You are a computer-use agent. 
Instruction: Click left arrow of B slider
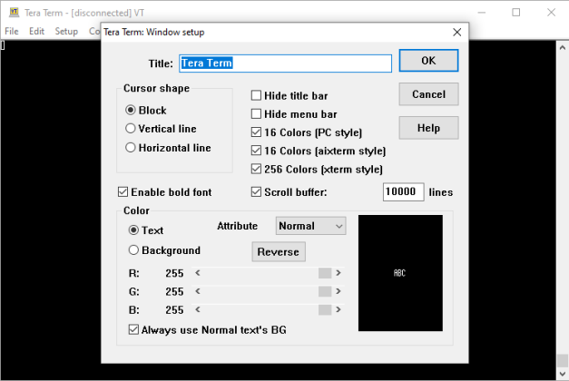(x=198, y=309)
